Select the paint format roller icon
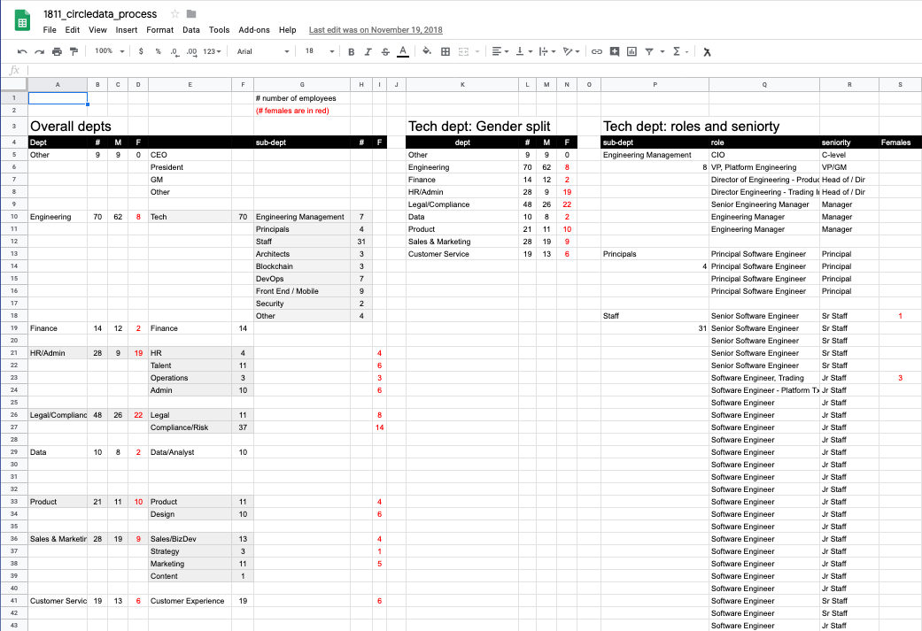Screen dimensions: 922x631 74,51
